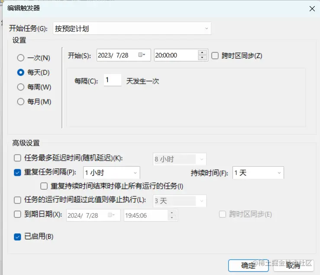
Task: Click the 确定 button
Action: (x=249, y=265)
